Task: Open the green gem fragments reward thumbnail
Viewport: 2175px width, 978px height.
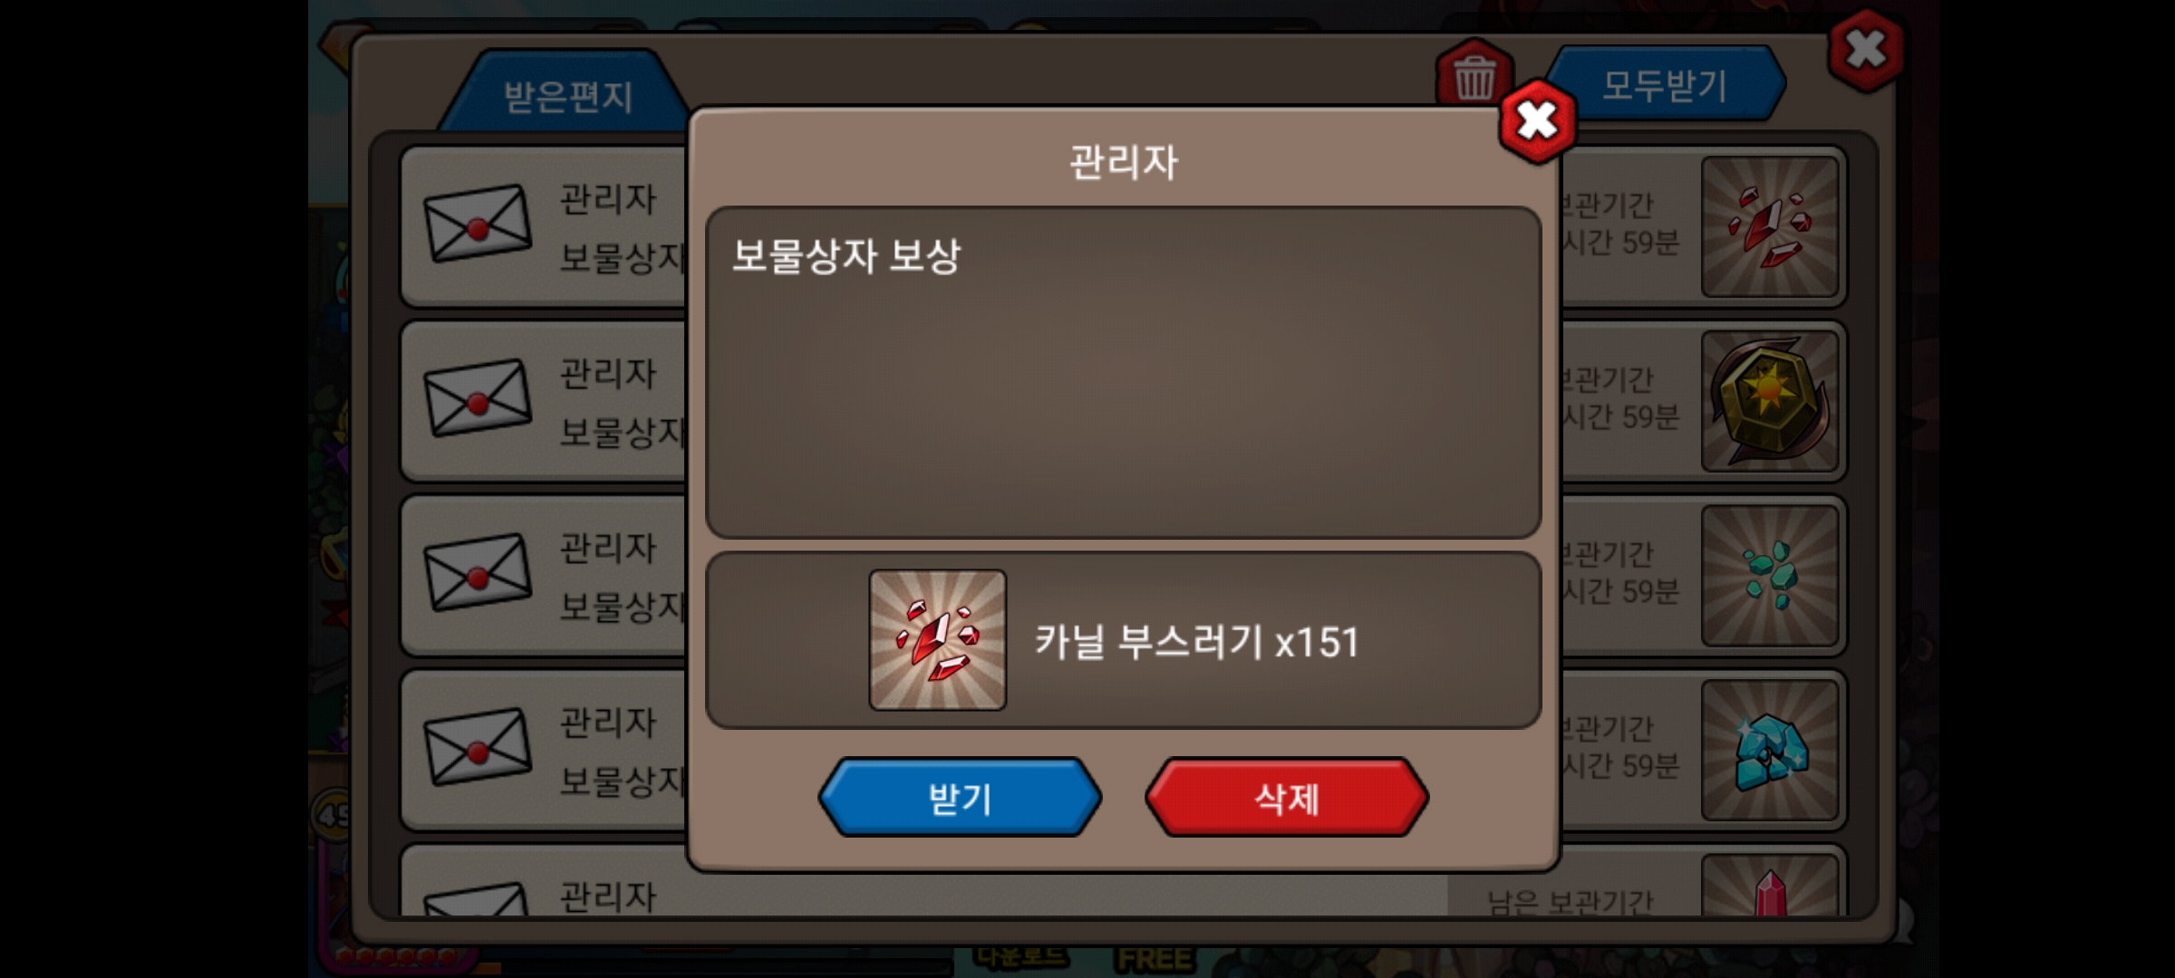Action: [1770, 576]
